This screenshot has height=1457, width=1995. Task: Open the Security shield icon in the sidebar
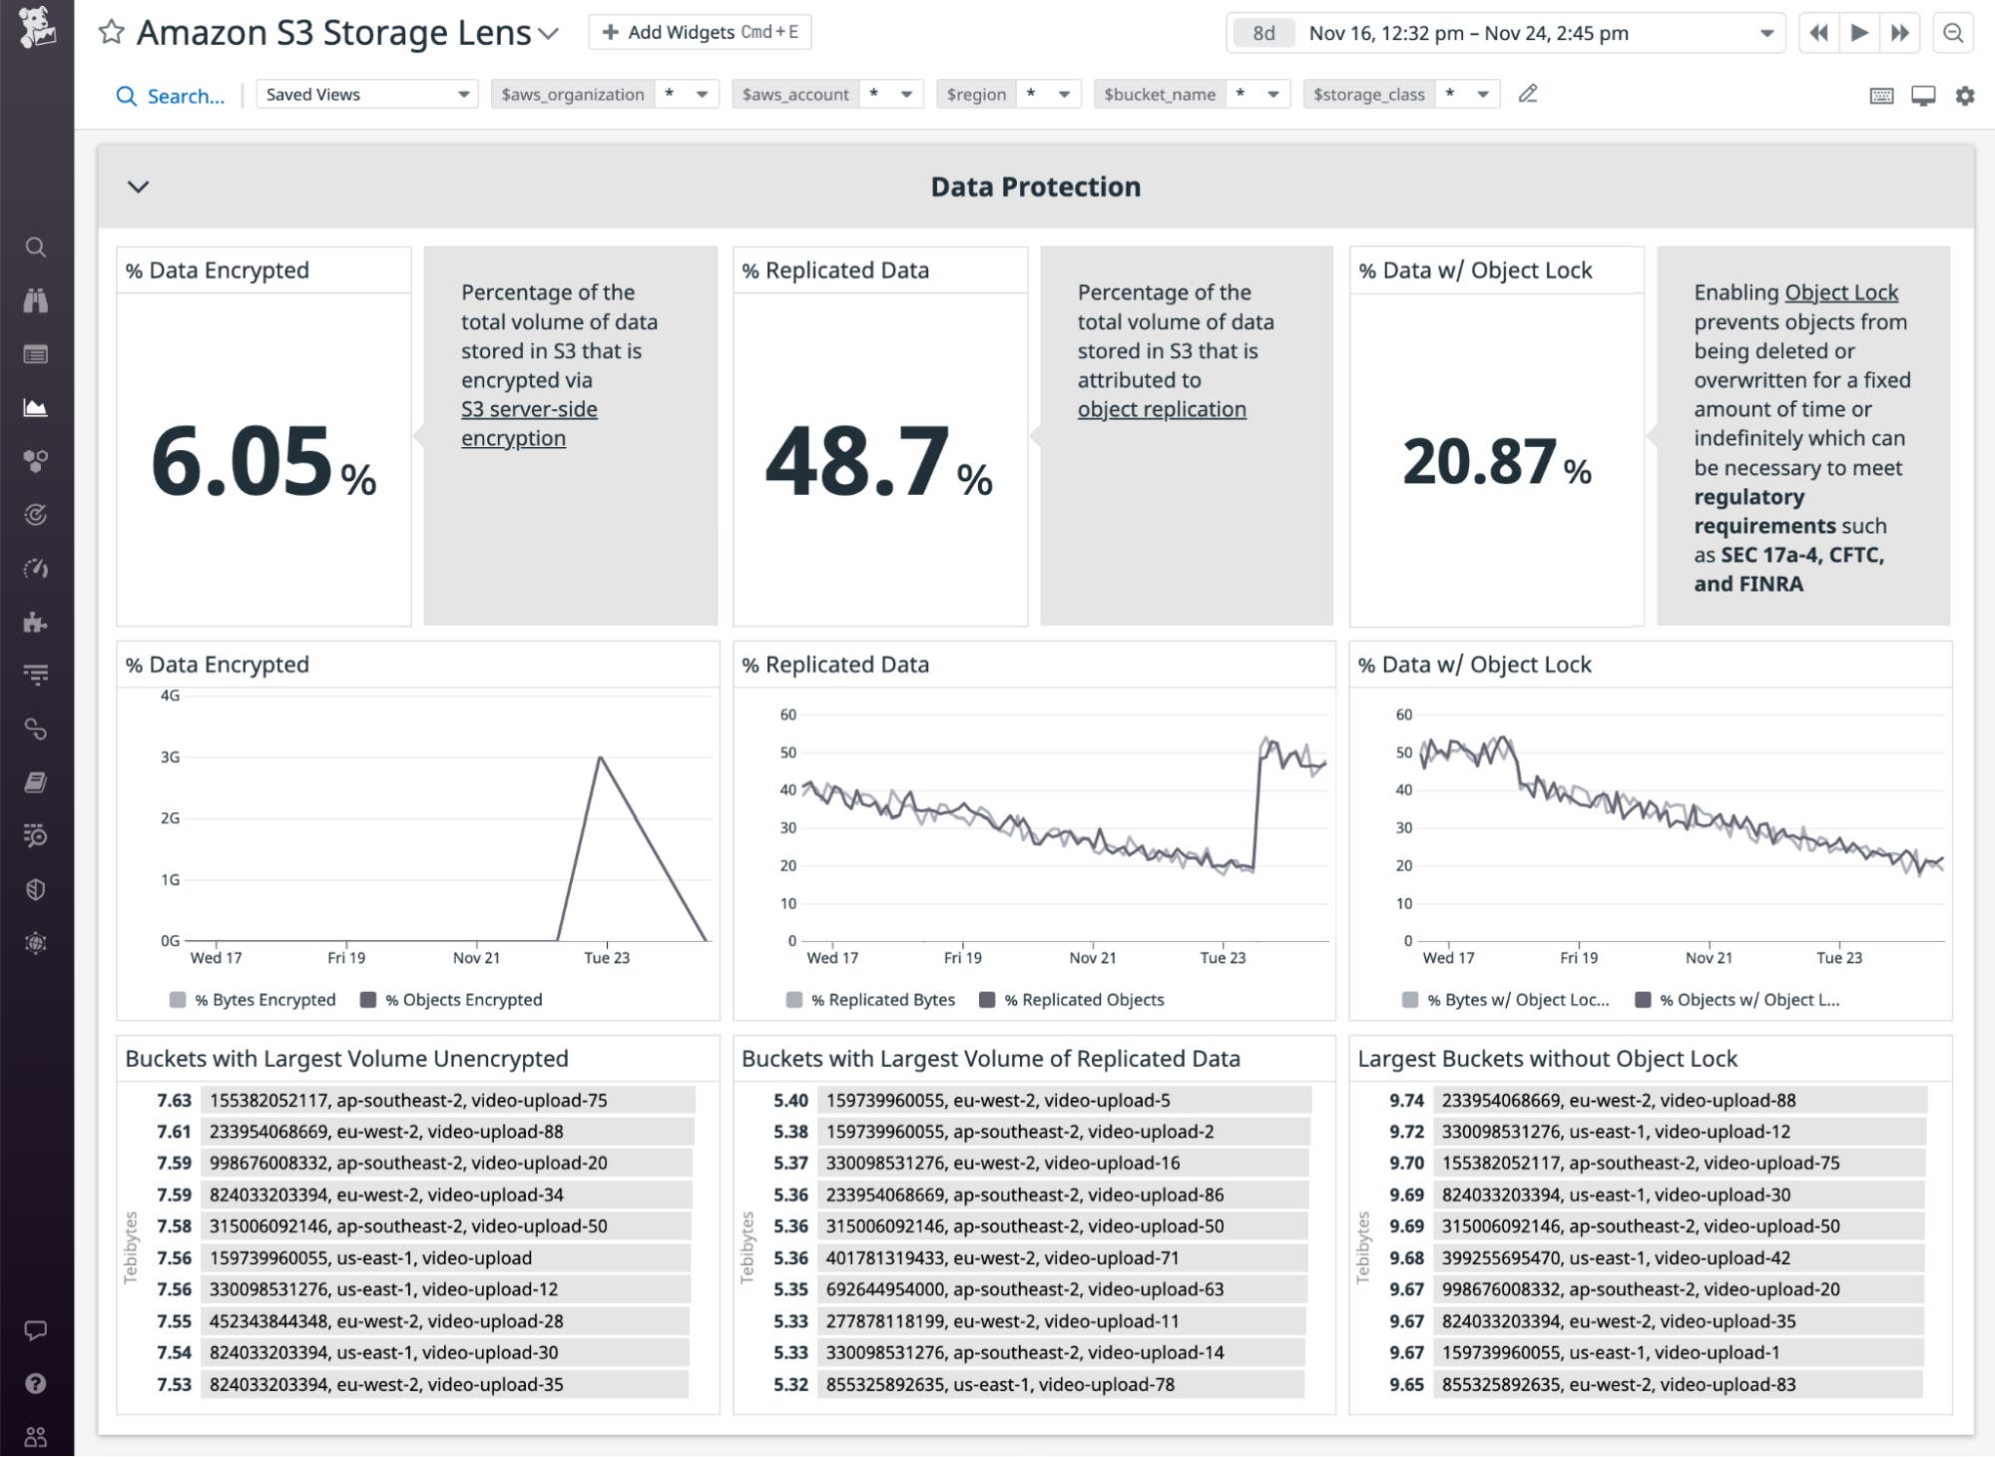pyautogui.click(x=37, y=891)
